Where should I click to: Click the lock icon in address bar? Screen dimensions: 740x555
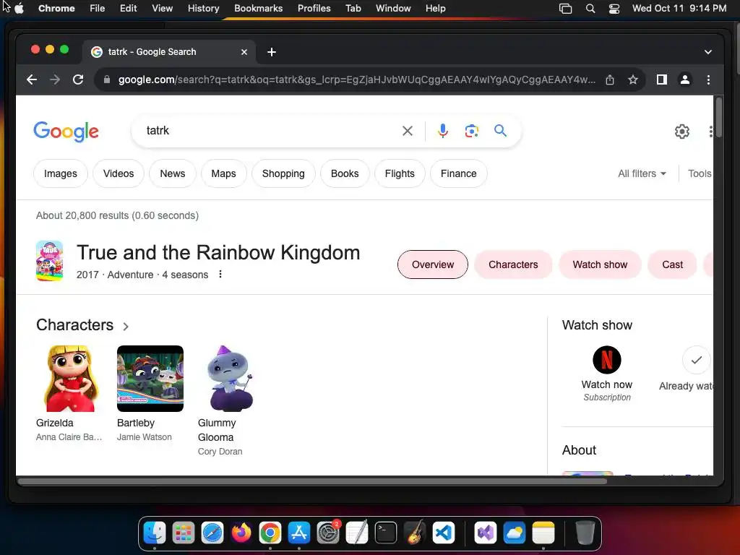(x=107, y=79)
